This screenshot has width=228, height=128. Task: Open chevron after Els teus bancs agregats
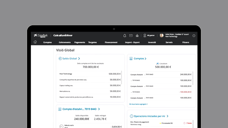tap(147, 104)
